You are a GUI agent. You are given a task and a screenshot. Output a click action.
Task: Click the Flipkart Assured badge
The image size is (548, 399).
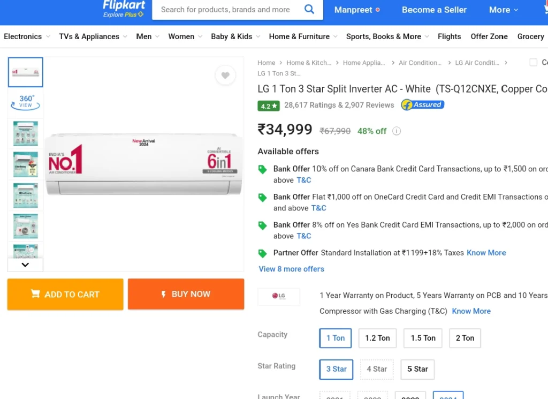[423, 105]
